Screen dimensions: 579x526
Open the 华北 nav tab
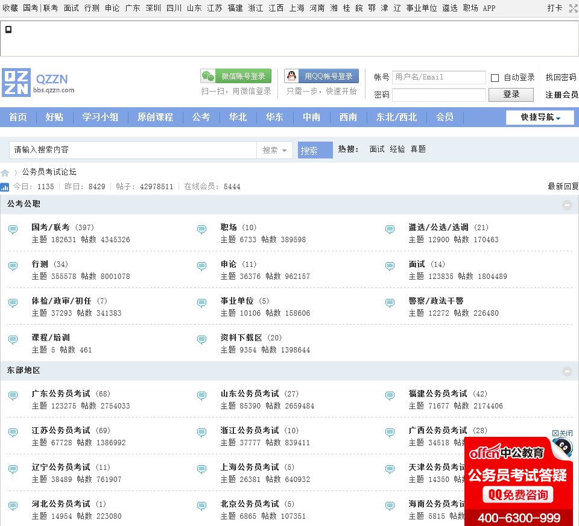click(x=238, y=117)
